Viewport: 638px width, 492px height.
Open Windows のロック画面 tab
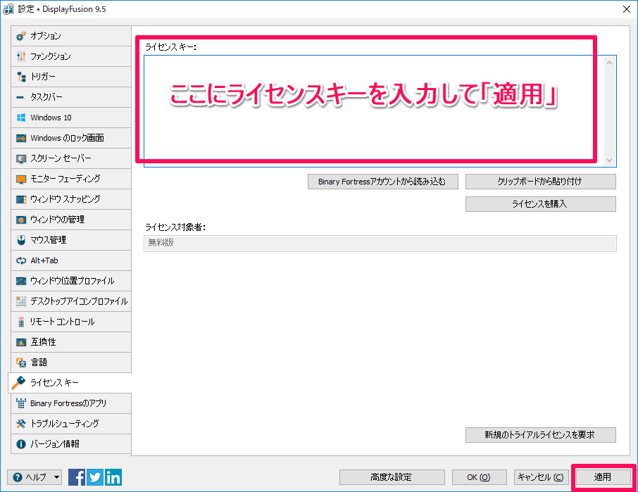71,138
